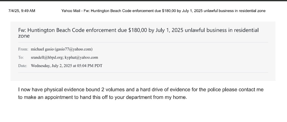The image size is (287, 122).
Task: Click recipient address srandell@hbpd.org
Action: coord(47,57)
